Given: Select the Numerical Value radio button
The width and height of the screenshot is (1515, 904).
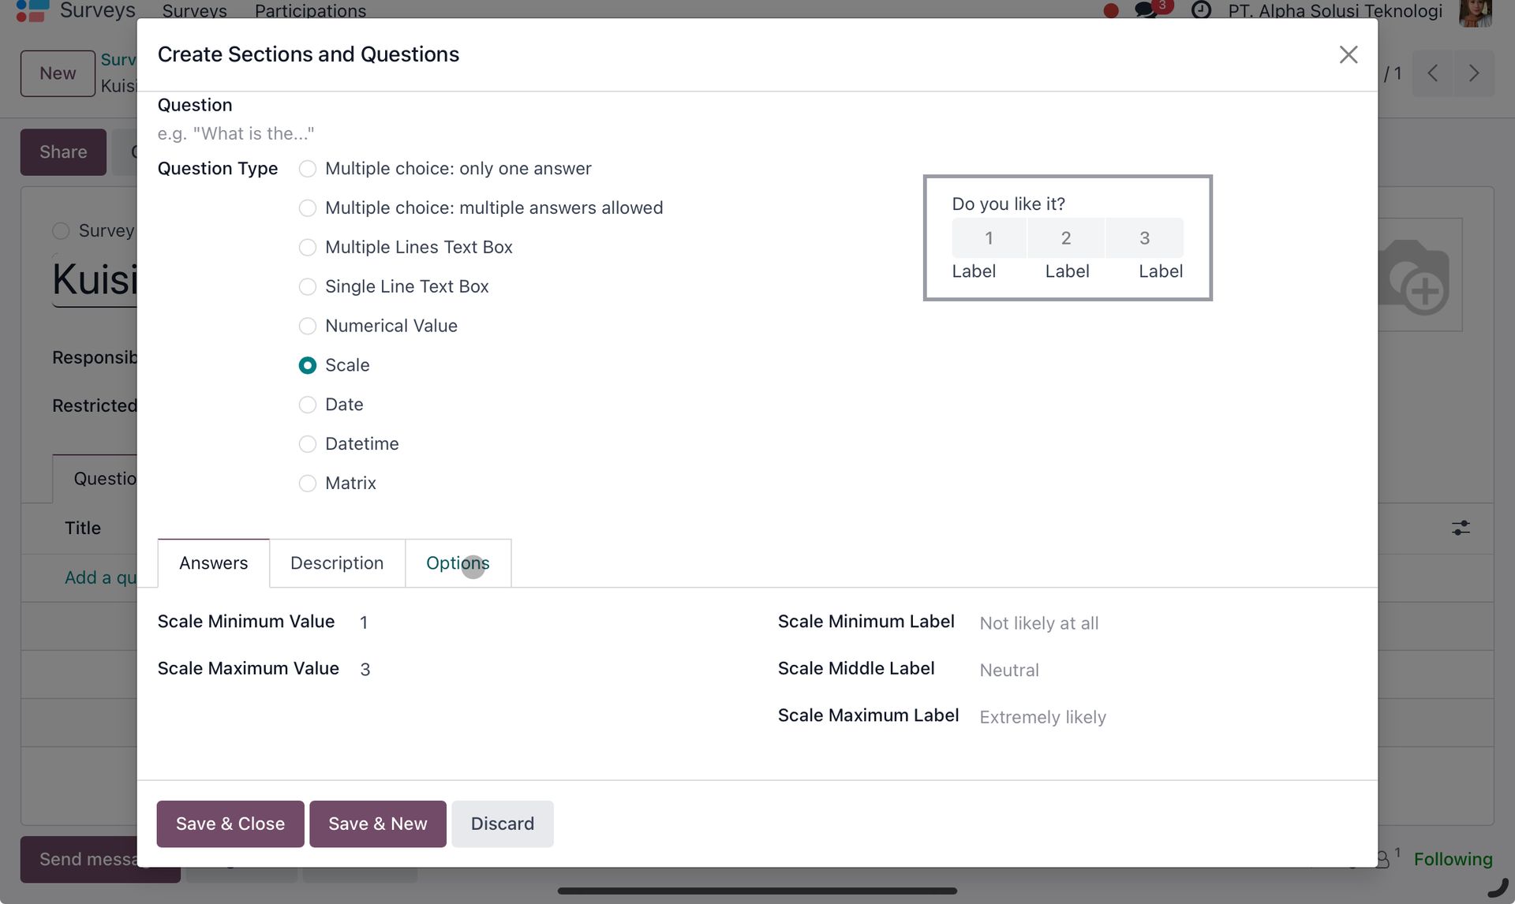Looking at the screenshot, I should (x=308, y=327).
